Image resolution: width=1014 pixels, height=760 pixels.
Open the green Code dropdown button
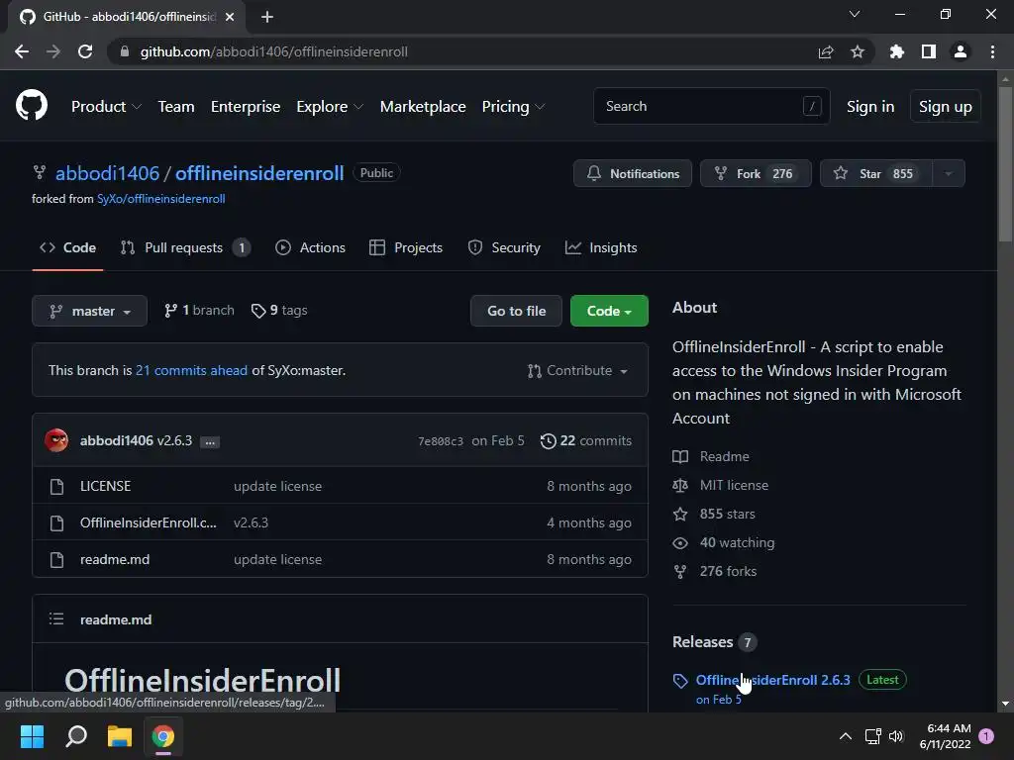pyautogui.click(x=609, y=311)
